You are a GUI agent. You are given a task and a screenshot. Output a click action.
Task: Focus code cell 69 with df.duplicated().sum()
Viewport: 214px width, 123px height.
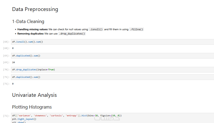pos(107,56)
